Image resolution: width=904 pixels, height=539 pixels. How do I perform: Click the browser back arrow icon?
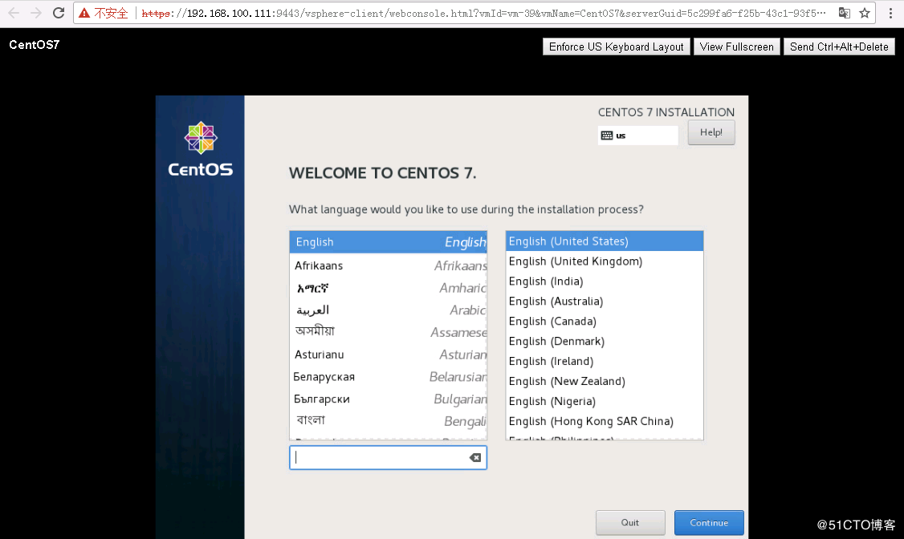[14, 13]
